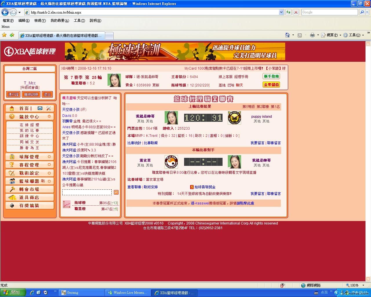Click the 離線訓練 button

coord(31,94)
